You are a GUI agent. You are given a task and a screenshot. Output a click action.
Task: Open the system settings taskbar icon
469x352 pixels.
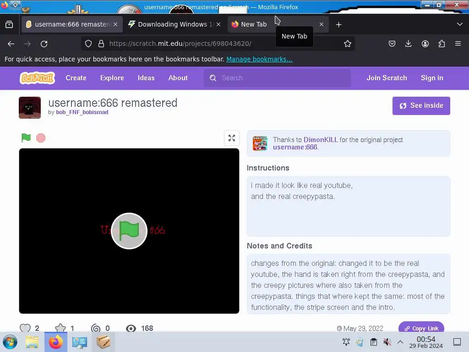(x=80, y=342)
